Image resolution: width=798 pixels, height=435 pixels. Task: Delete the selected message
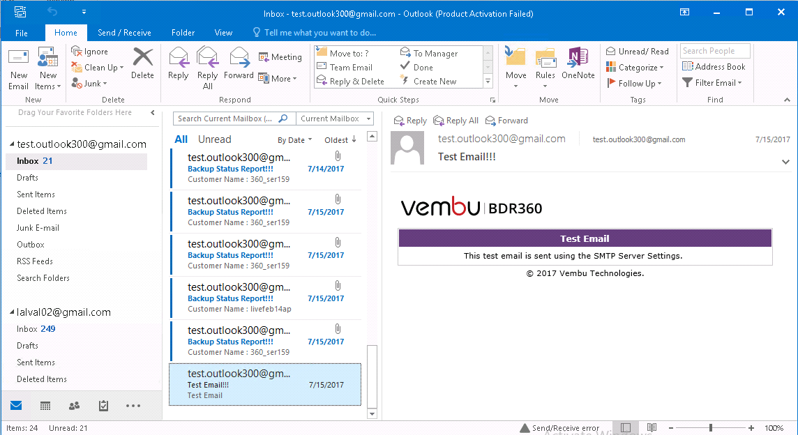point(142,63)
